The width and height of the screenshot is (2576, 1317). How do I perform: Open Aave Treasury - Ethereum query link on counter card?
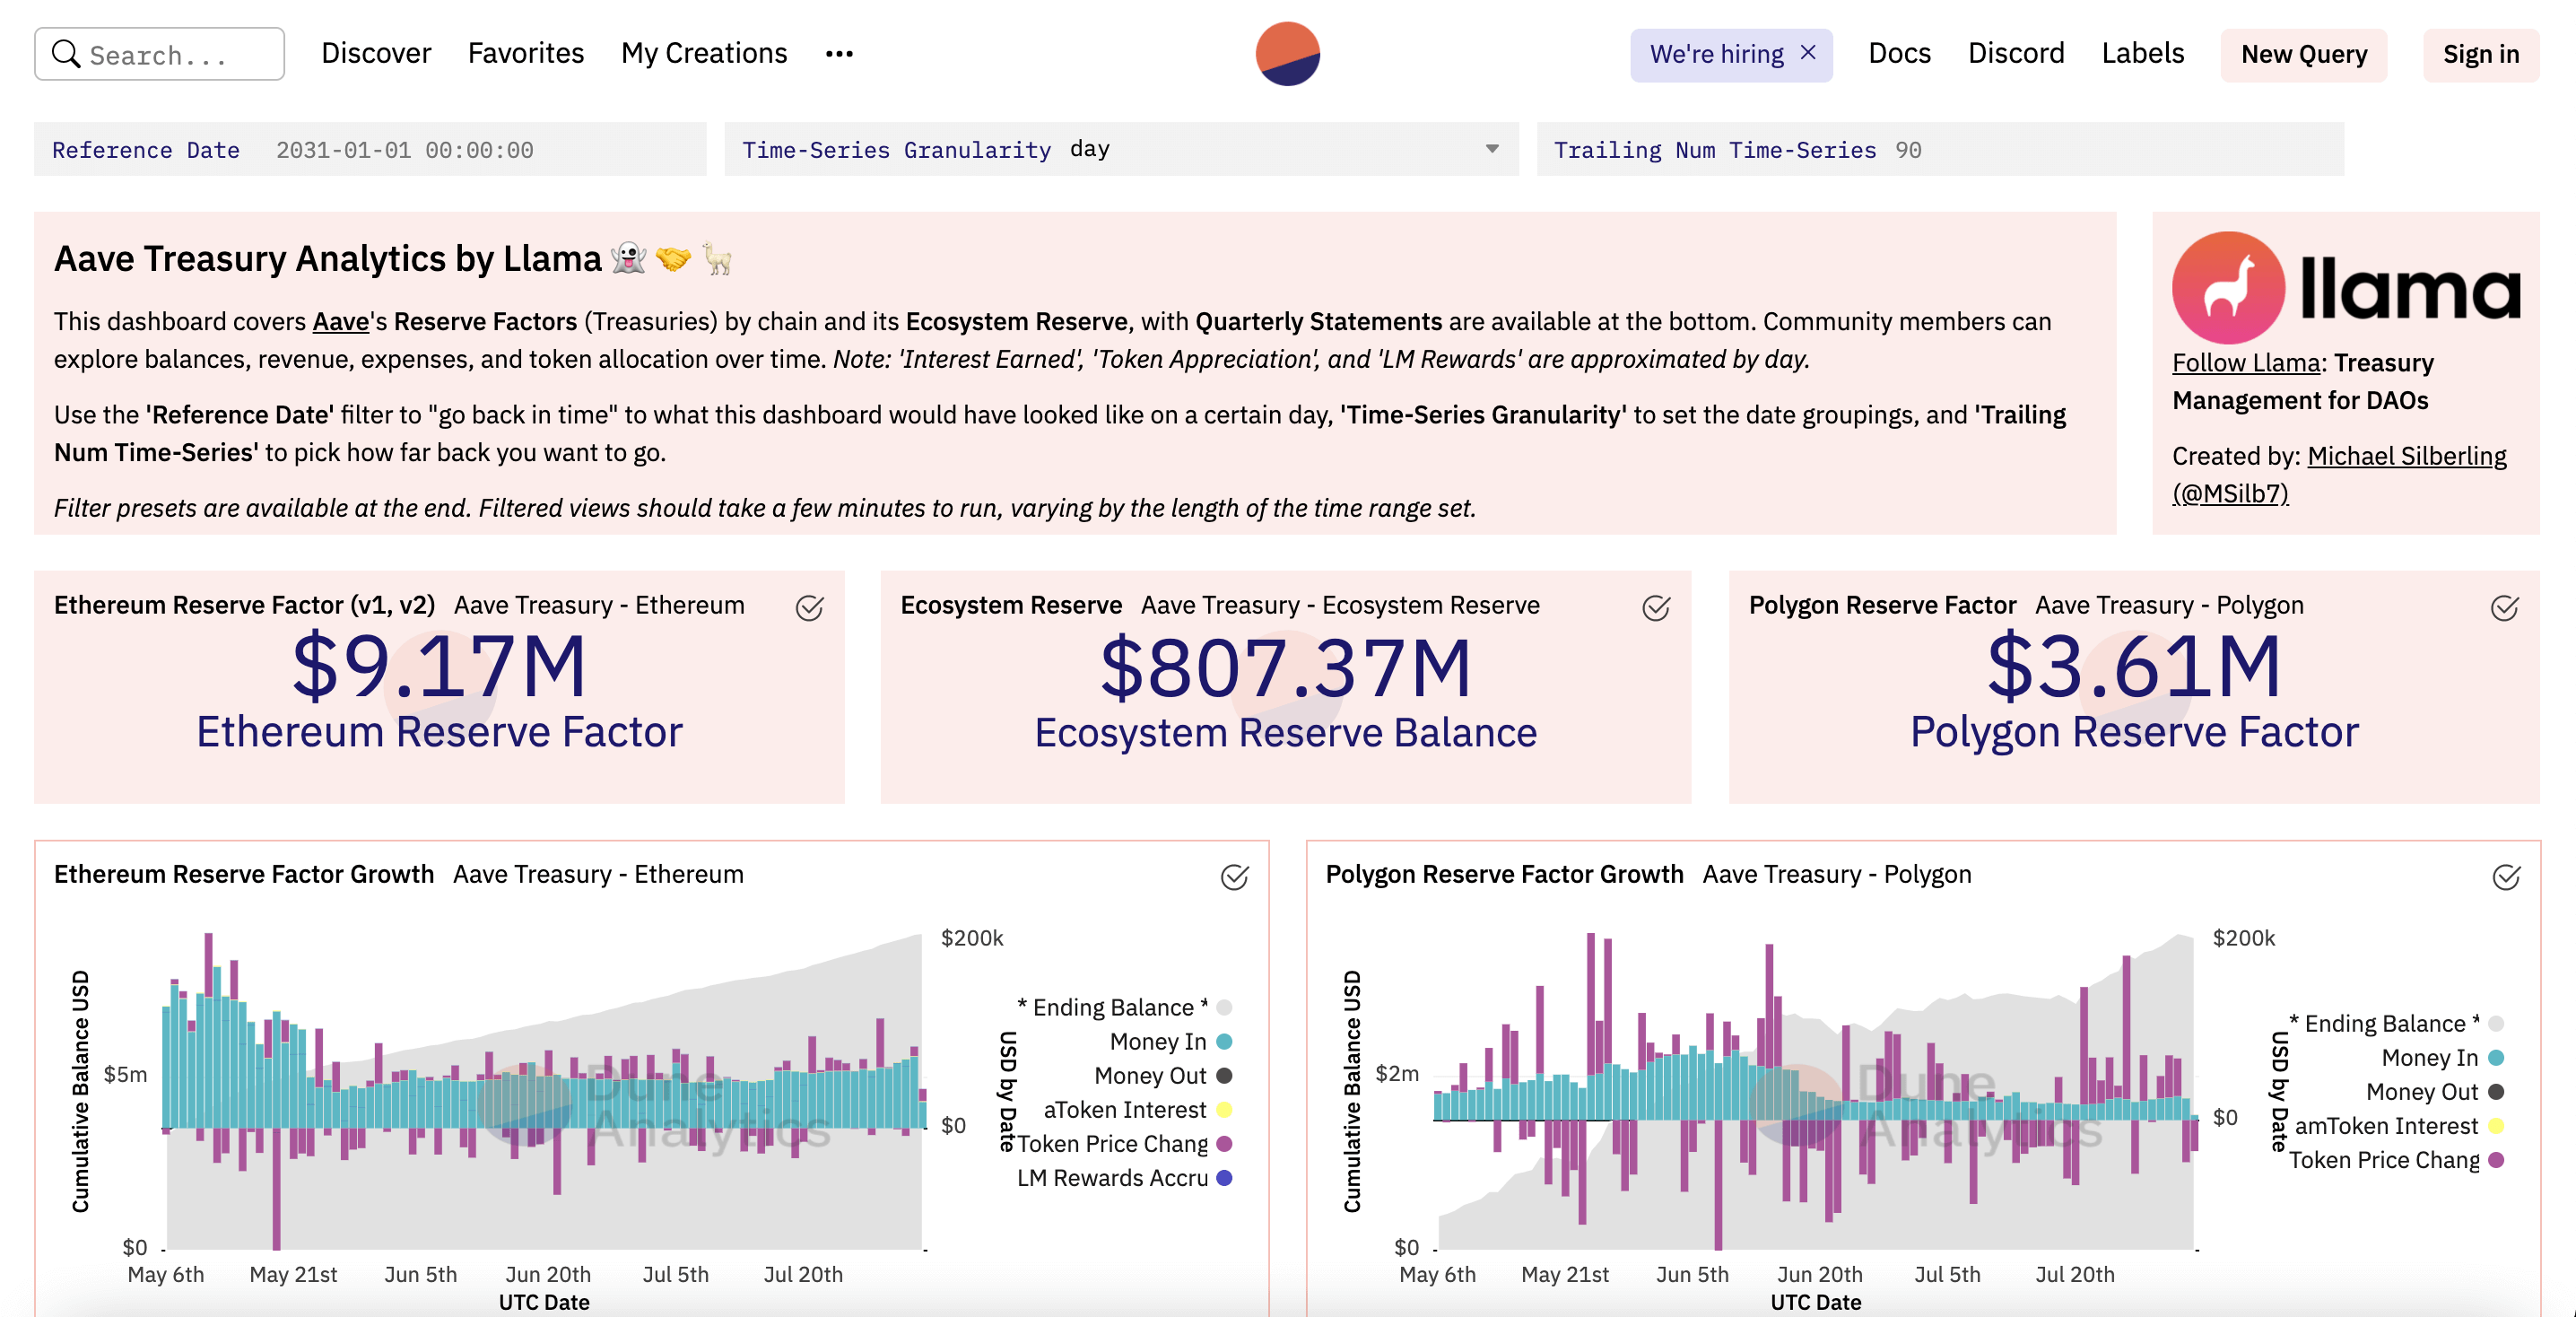point(599,605)
